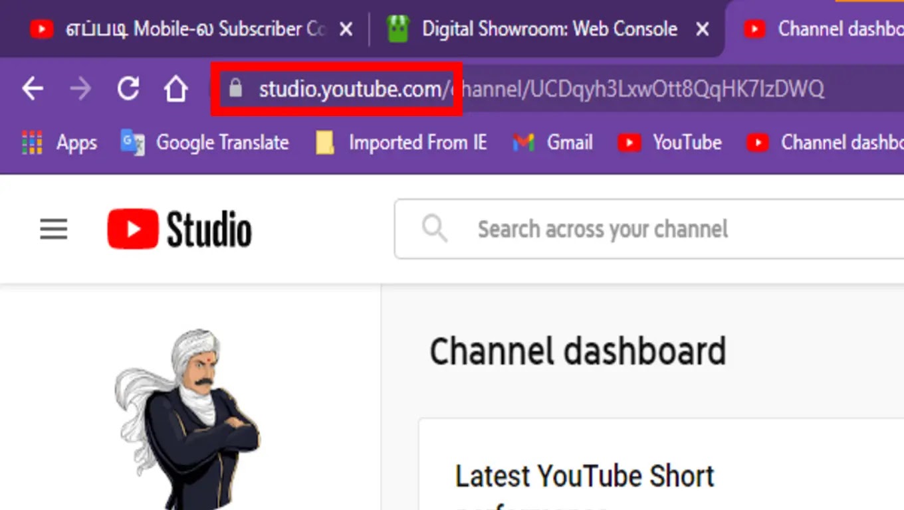Switch to the Mobile-ல Subscriber tab
The width and height of the screenshot is (904, 510).
pyautogui.click(x=179, y=29)
